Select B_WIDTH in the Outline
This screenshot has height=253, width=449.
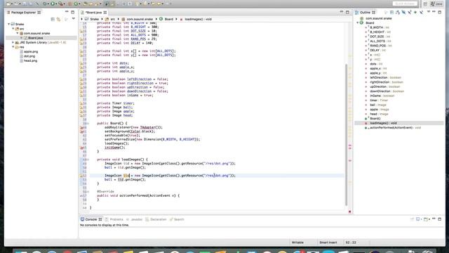[376, 27]
